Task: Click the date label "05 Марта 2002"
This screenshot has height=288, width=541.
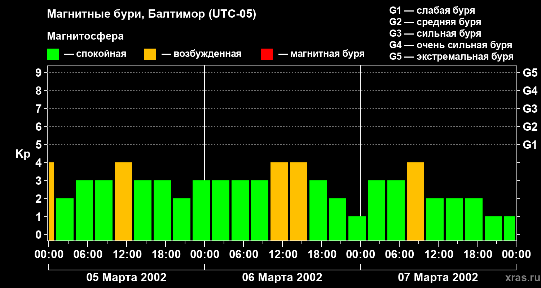Action: tap(126, 278)
